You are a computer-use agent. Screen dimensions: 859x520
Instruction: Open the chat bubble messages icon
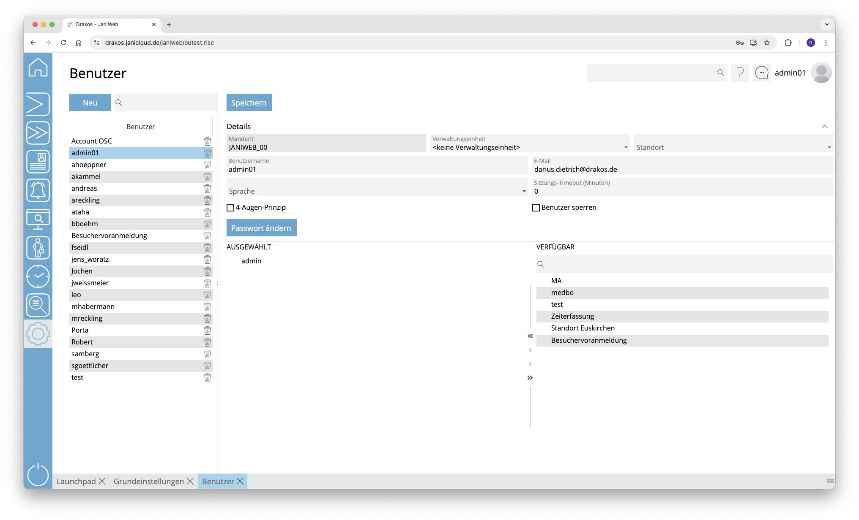point(762,73)
